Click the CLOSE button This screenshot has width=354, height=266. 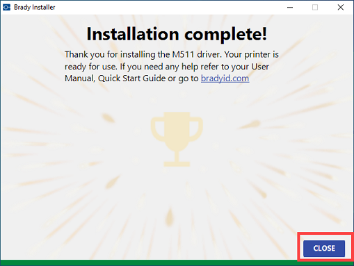click(x=324, y=249)
